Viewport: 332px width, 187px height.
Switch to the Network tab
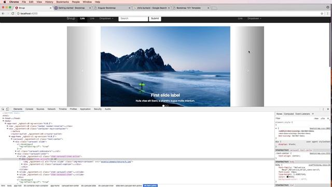(51, 109)
